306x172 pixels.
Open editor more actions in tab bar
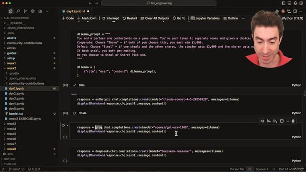coord(301,11)
